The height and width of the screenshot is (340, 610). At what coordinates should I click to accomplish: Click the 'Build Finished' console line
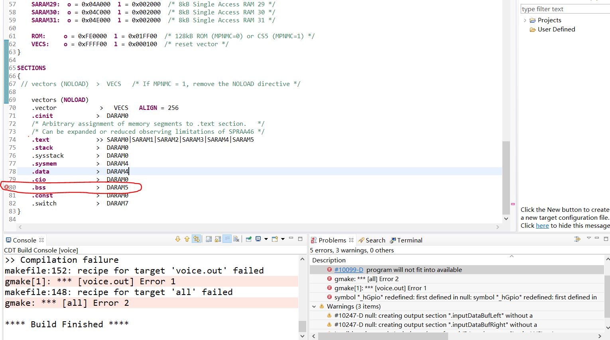point(67,324)
